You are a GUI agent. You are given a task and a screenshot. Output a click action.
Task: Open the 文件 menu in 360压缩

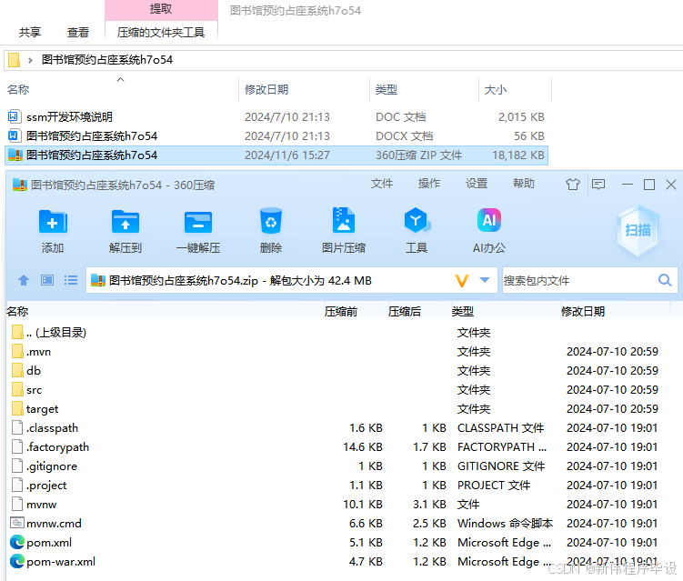pos(382,184)
